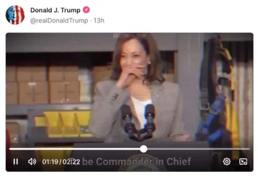Mute the video with the speaker icon
The width and height of the screenshot is (258, 176).
32,162
